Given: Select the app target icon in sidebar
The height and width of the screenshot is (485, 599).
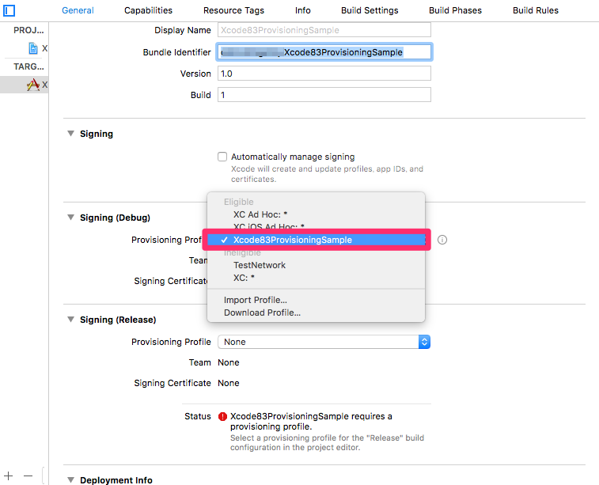Looking at the screenshot, I should 33,85.
